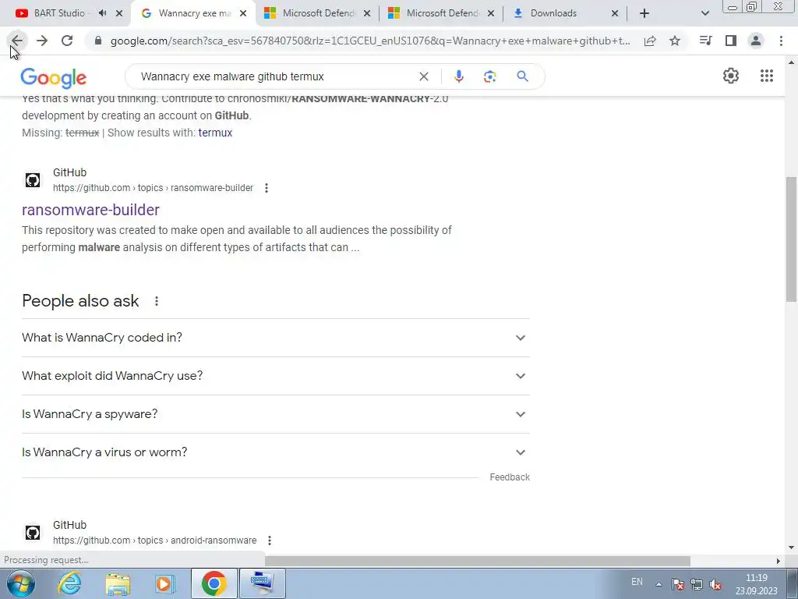Viewport: 798px width, 599px height.
Task: Click the muted volume tray icon
Action: click(715, 584)
